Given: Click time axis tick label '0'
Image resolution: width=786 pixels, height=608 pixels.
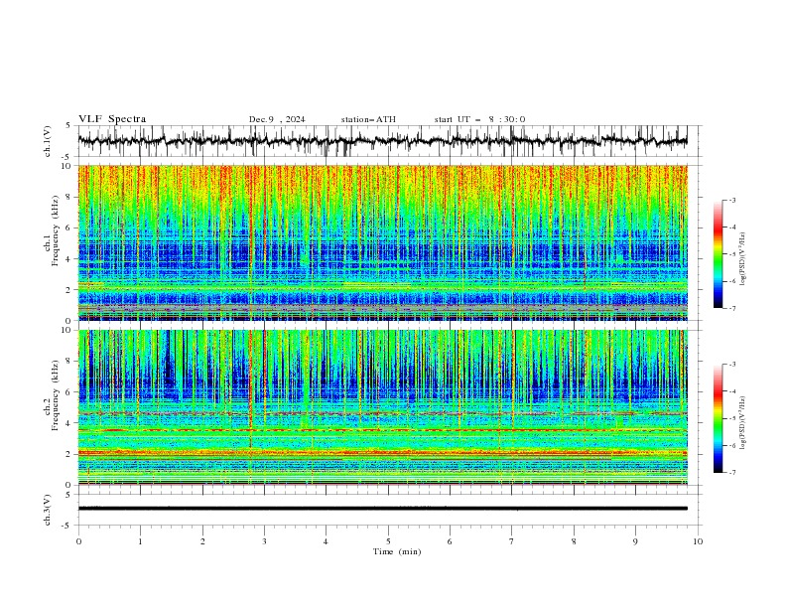Looking at the screenshot, I should [x=78, y=541].
